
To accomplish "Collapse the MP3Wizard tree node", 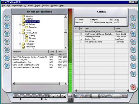I will (x=20, y=24).
